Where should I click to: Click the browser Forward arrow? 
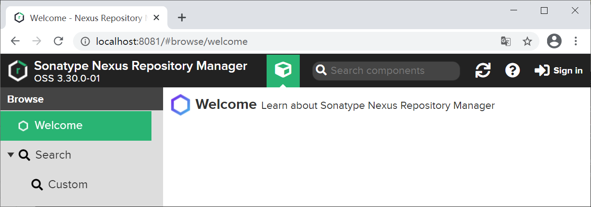pyautogui.click(x=37, y=42)
